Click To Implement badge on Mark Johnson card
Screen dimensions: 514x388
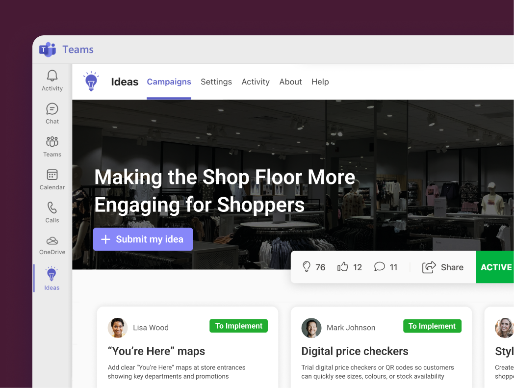pos(432,326)
